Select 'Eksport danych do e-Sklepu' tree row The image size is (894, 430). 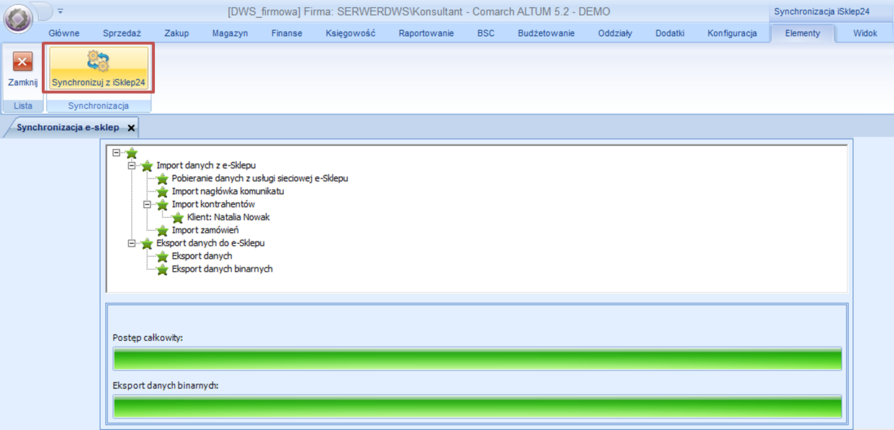tap(210, 243)
